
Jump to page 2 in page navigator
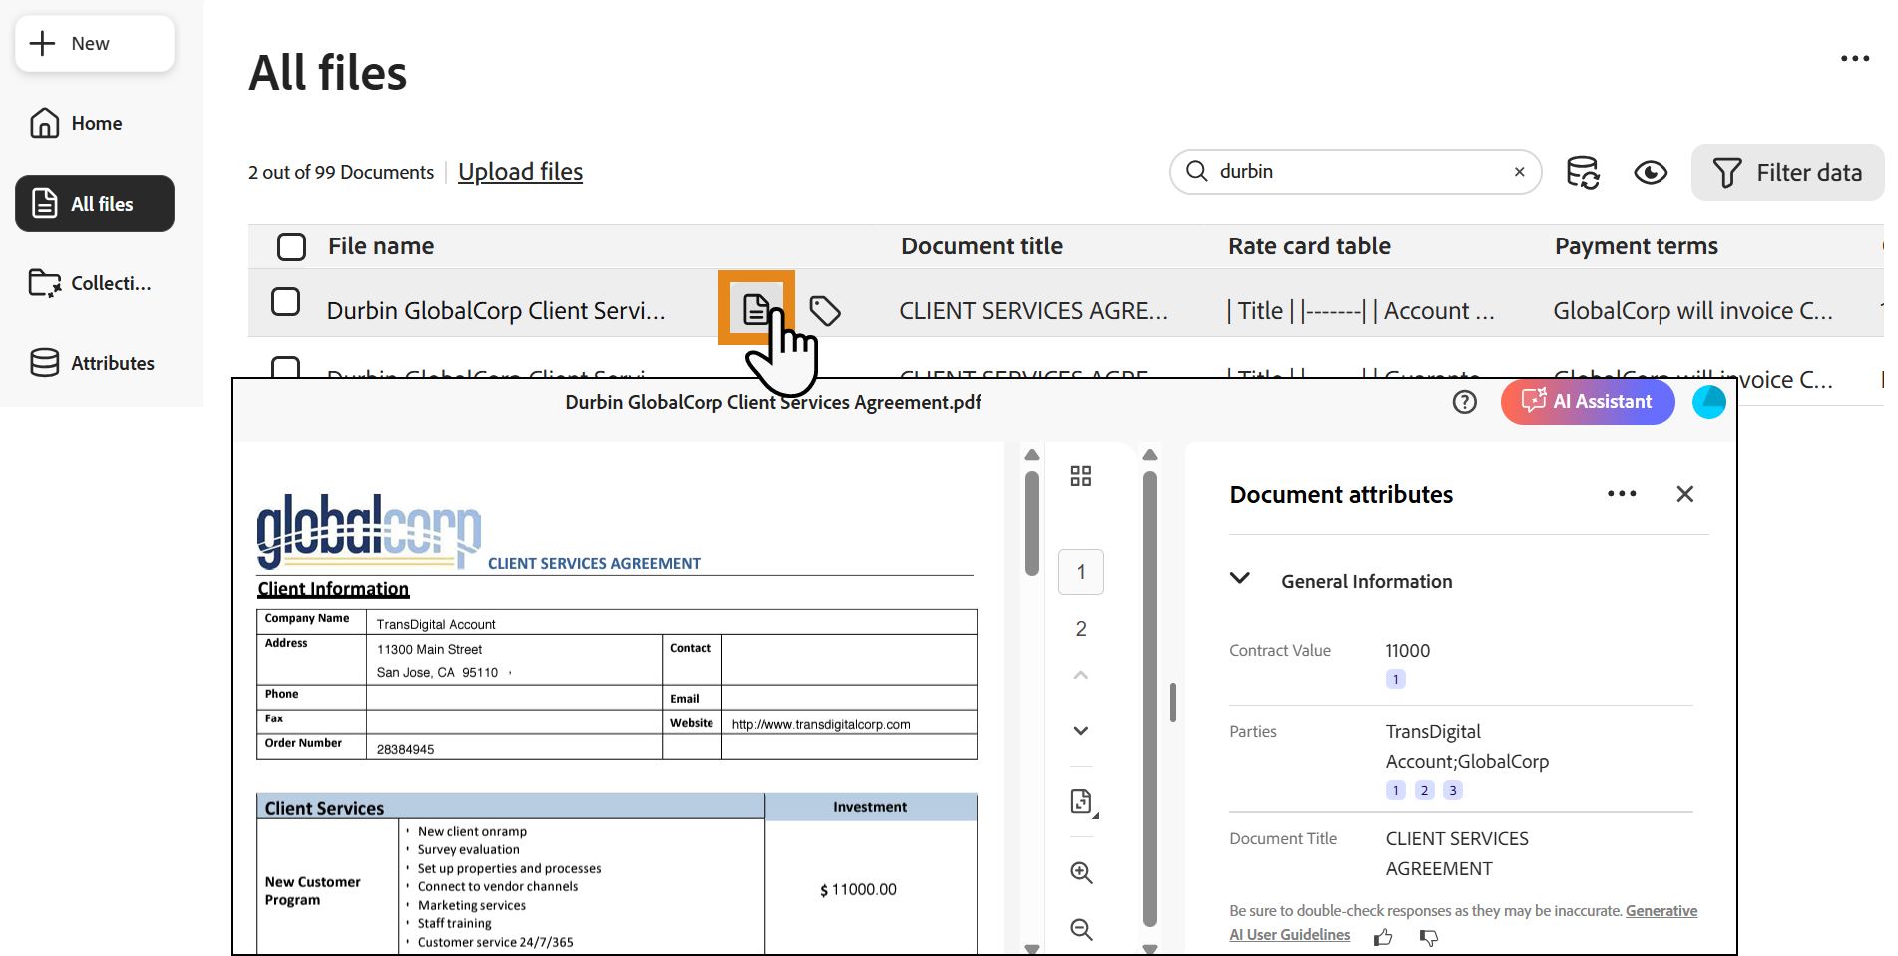point(1081,629)
